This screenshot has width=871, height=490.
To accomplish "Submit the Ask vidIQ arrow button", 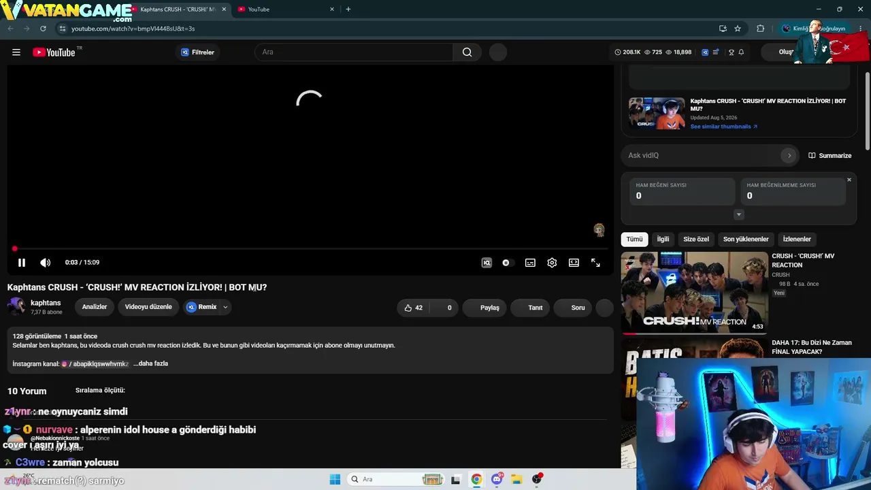I will pyautogui.click(x=789, y=156).
